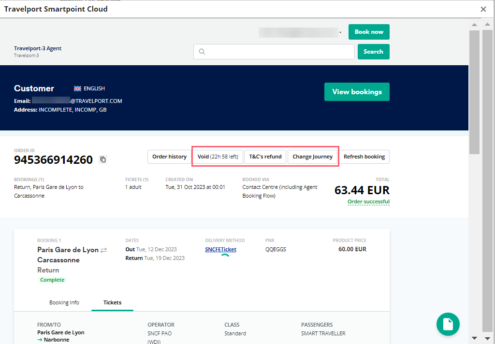Click the customer address line
The height and width of the screenshot is (344, 495).
[60, 110]
